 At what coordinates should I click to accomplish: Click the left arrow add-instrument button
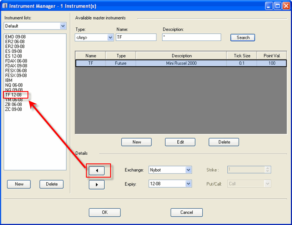pyautogui.click(x=97, y=171)
